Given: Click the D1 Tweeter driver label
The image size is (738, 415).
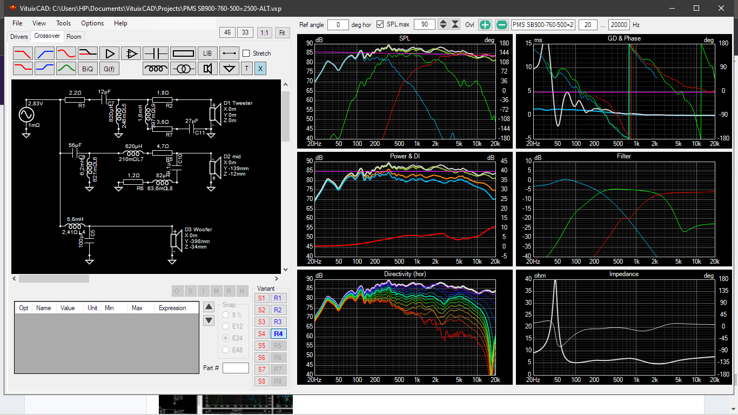Looking at the screenshot, I should tap(238, 103).
